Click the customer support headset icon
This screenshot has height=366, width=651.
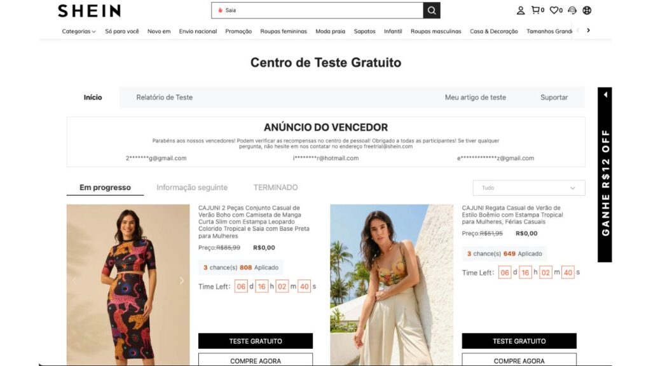pyautogui.click(x=572, y=10)
